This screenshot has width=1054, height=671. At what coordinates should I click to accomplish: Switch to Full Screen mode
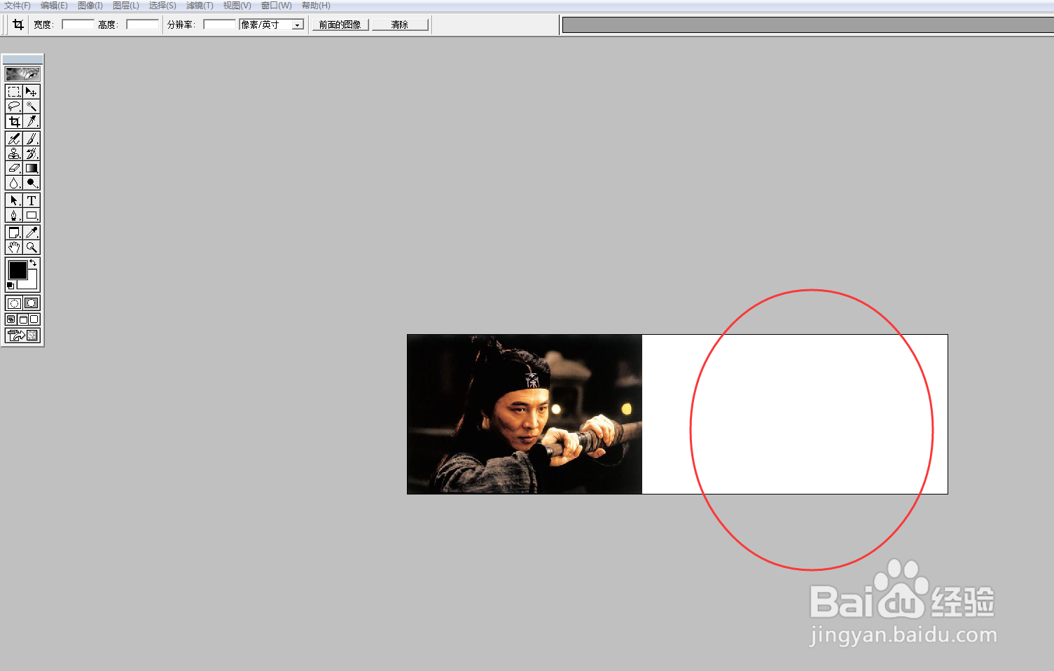(x=34, y=319)
